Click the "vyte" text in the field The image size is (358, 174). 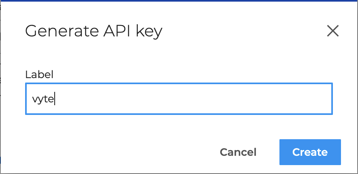[43, 100]
